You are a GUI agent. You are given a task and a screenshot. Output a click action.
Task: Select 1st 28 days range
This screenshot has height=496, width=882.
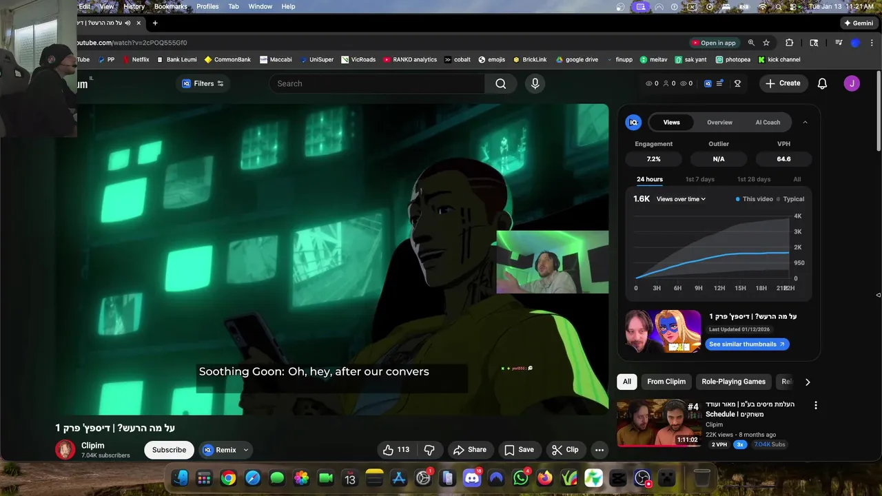pyautogui.click(x=754, y=179)
